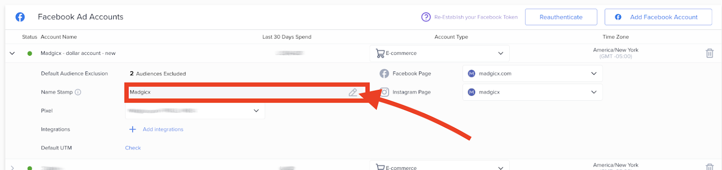722x170 pixels.
Task: Open the Pixel selection dropdown
Action: (x=195, y=111)
